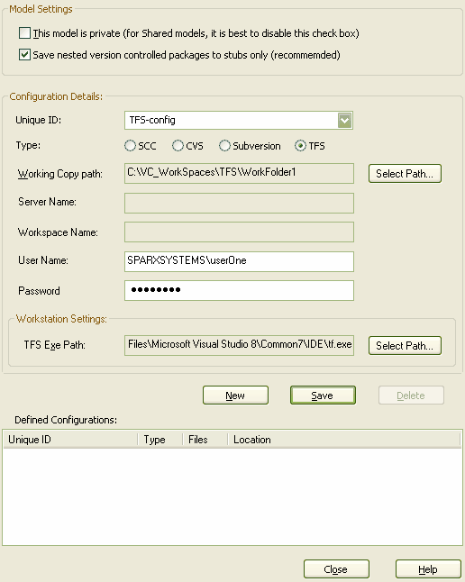465x582 pixels.
Task: Select the TFS type radio button
Action: [300, 146]
